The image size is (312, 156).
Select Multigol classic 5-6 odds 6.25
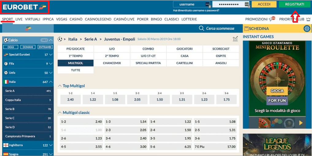pyautogui.click(x=171, y=147)
